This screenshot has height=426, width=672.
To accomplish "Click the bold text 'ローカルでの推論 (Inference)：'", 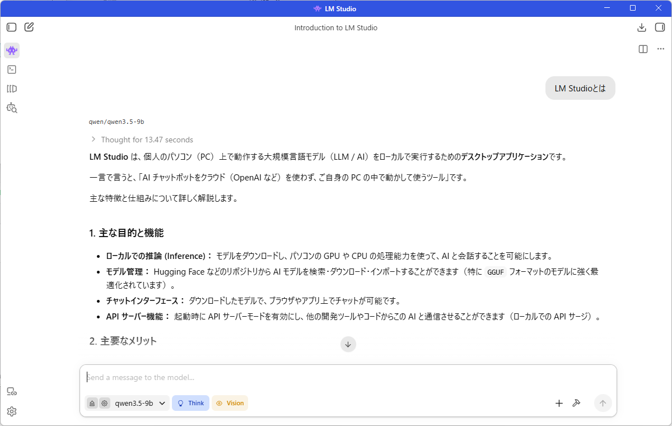I will pyautogui.click(x=159, y=256).
